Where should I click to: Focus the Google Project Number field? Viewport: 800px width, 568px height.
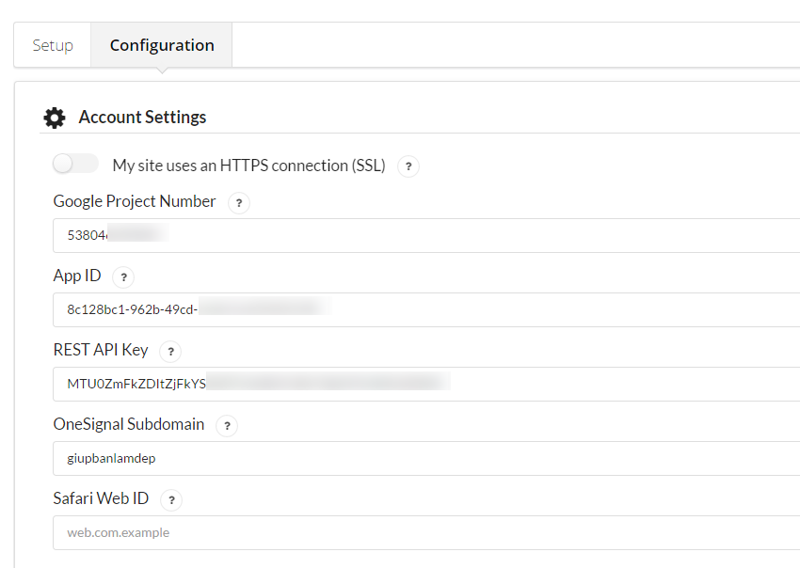point(424,235)
